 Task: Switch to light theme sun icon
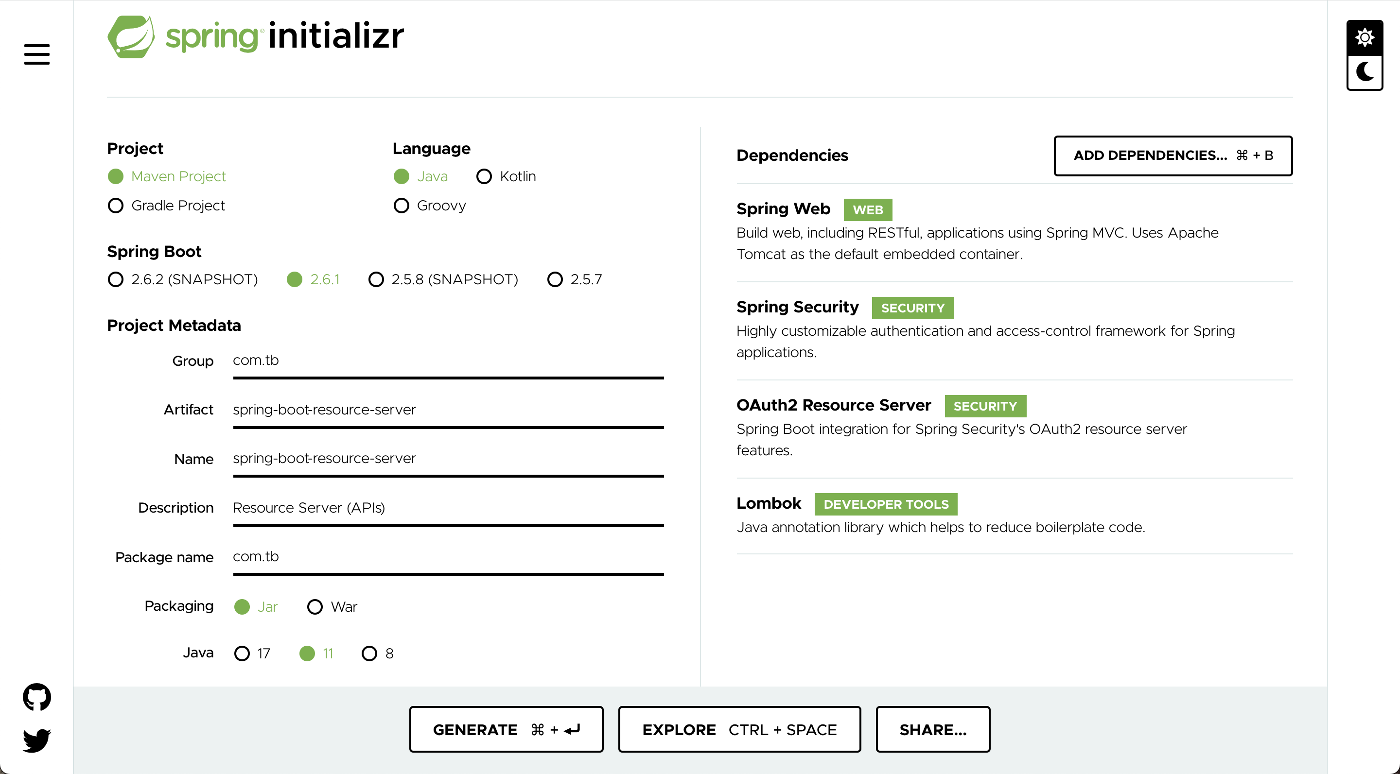click(x=1364, y=37)
